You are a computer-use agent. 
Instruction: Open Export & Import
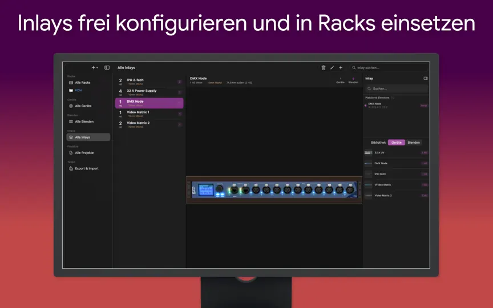88,168
